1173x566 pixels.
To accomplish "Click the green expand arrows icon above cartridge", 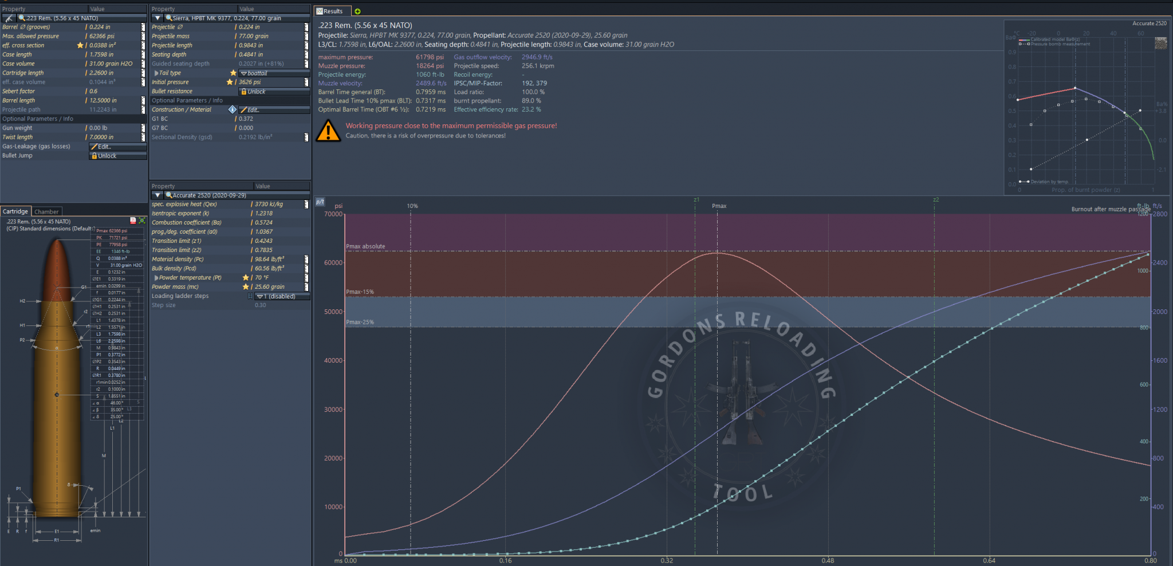I will [141, 221].
